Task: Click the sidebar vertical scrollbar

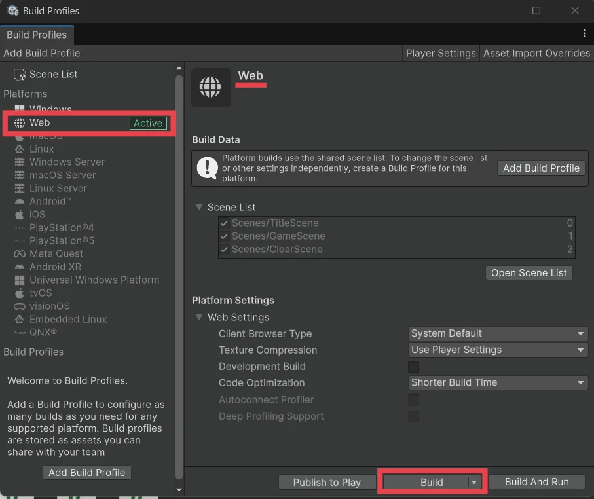Action: pyautogui.click(x=179, y=275)
